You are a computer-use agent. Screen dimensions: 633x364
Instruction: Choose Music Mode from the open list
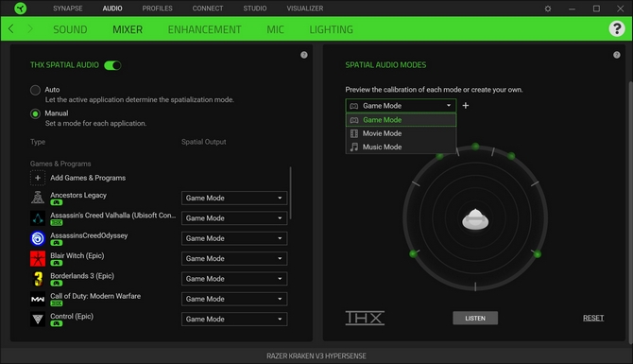(x=401, y=147)
